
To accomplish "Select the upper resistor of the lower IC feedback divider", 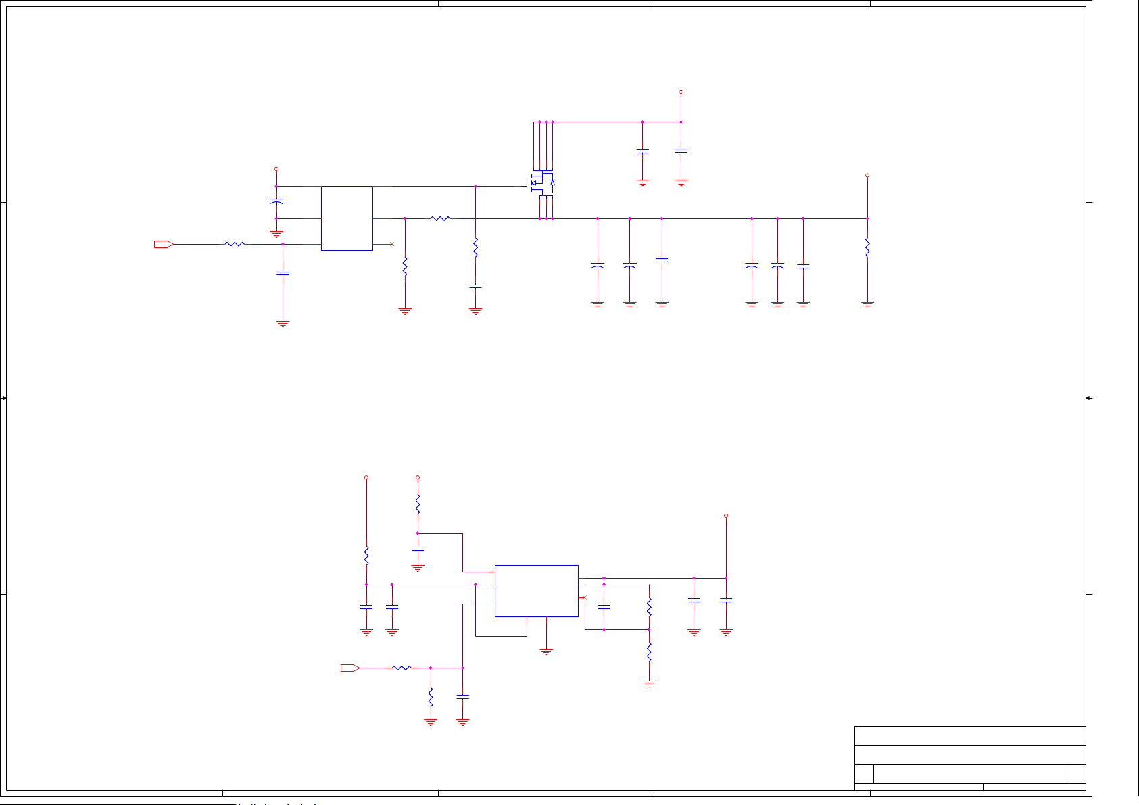I will point(649,607).
